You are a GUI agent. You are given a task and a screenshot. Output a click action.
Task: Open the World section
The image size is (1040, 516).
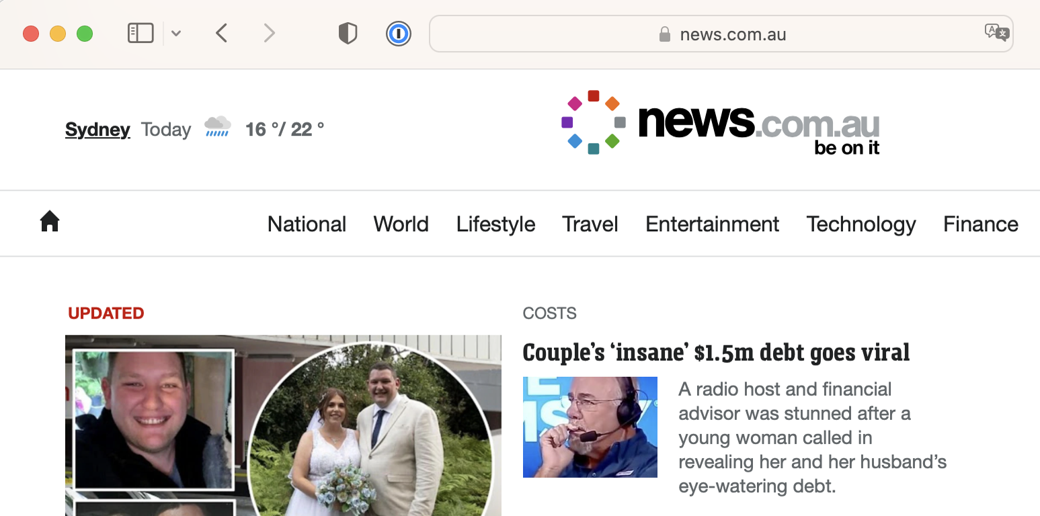401,224
